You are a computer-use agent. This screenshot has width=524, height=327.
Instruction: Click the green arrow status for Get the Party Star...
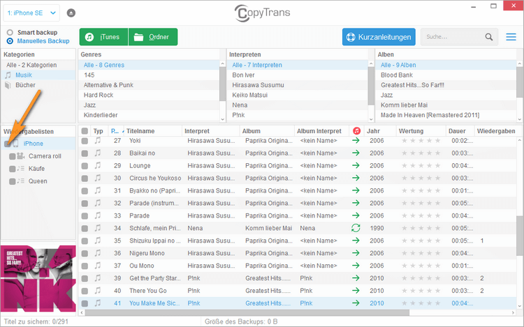(x=356, y=278)
